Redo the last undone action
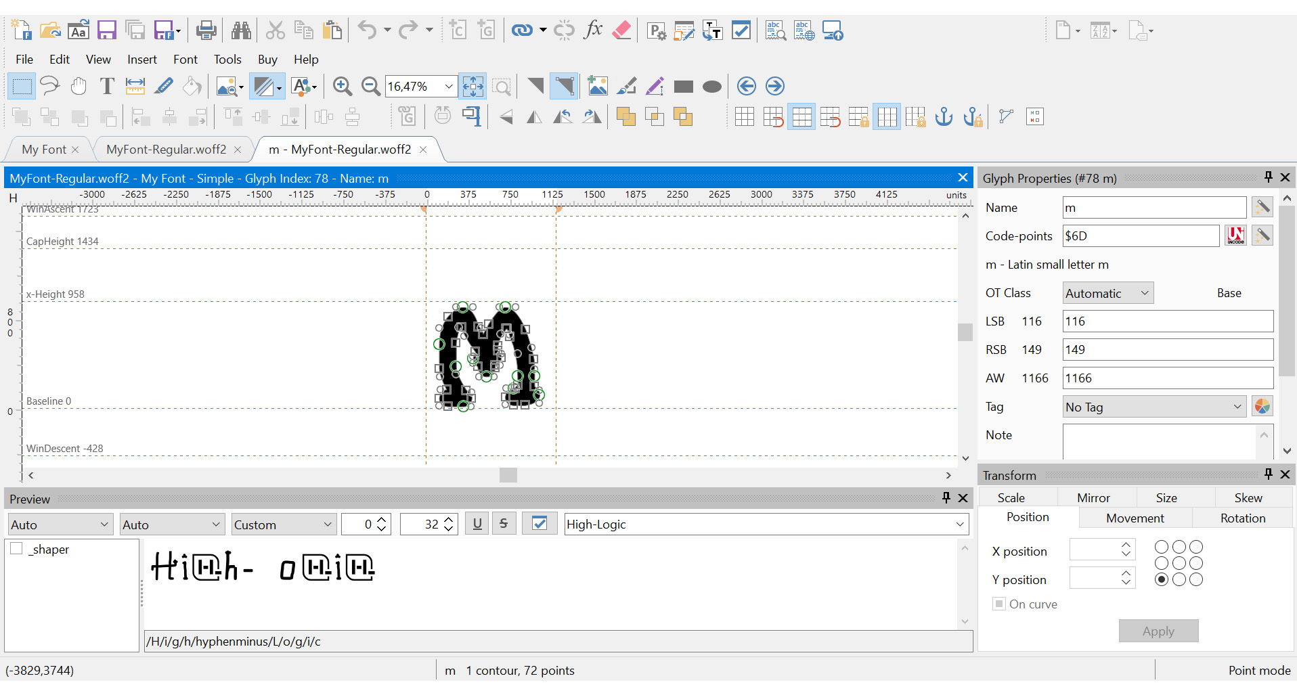This screenshot has height=693, width=1297. tap(408, 30)
